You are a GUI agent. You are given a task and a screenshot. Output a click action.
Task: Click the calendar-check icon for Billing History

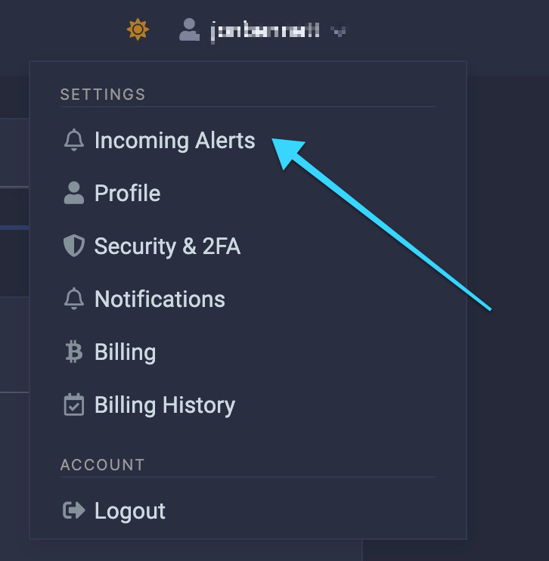pyautogui.click(x=74, y=404)
